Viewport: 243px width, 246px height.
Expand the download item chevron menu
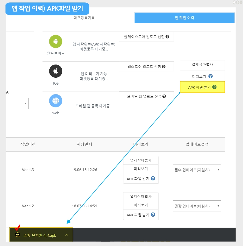point(67,235)
